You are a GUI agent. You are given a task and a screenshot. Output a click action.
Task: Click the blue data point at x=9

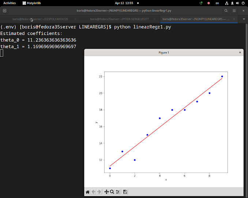[x=222, y=76]
